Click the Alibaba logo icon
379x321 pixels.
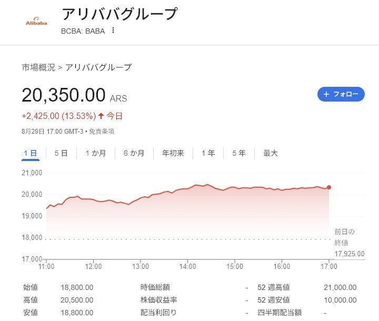[x=36, y=21]
